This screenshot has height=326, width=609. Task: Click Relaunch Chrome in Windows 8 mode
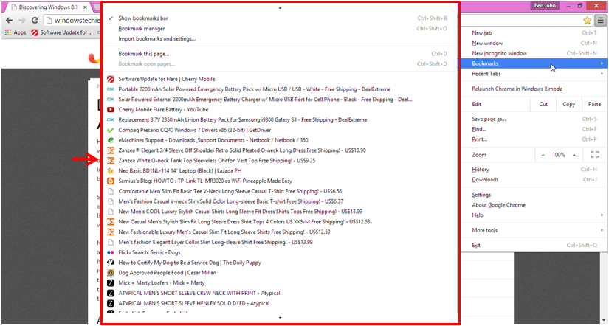click(x=534, y=89)
